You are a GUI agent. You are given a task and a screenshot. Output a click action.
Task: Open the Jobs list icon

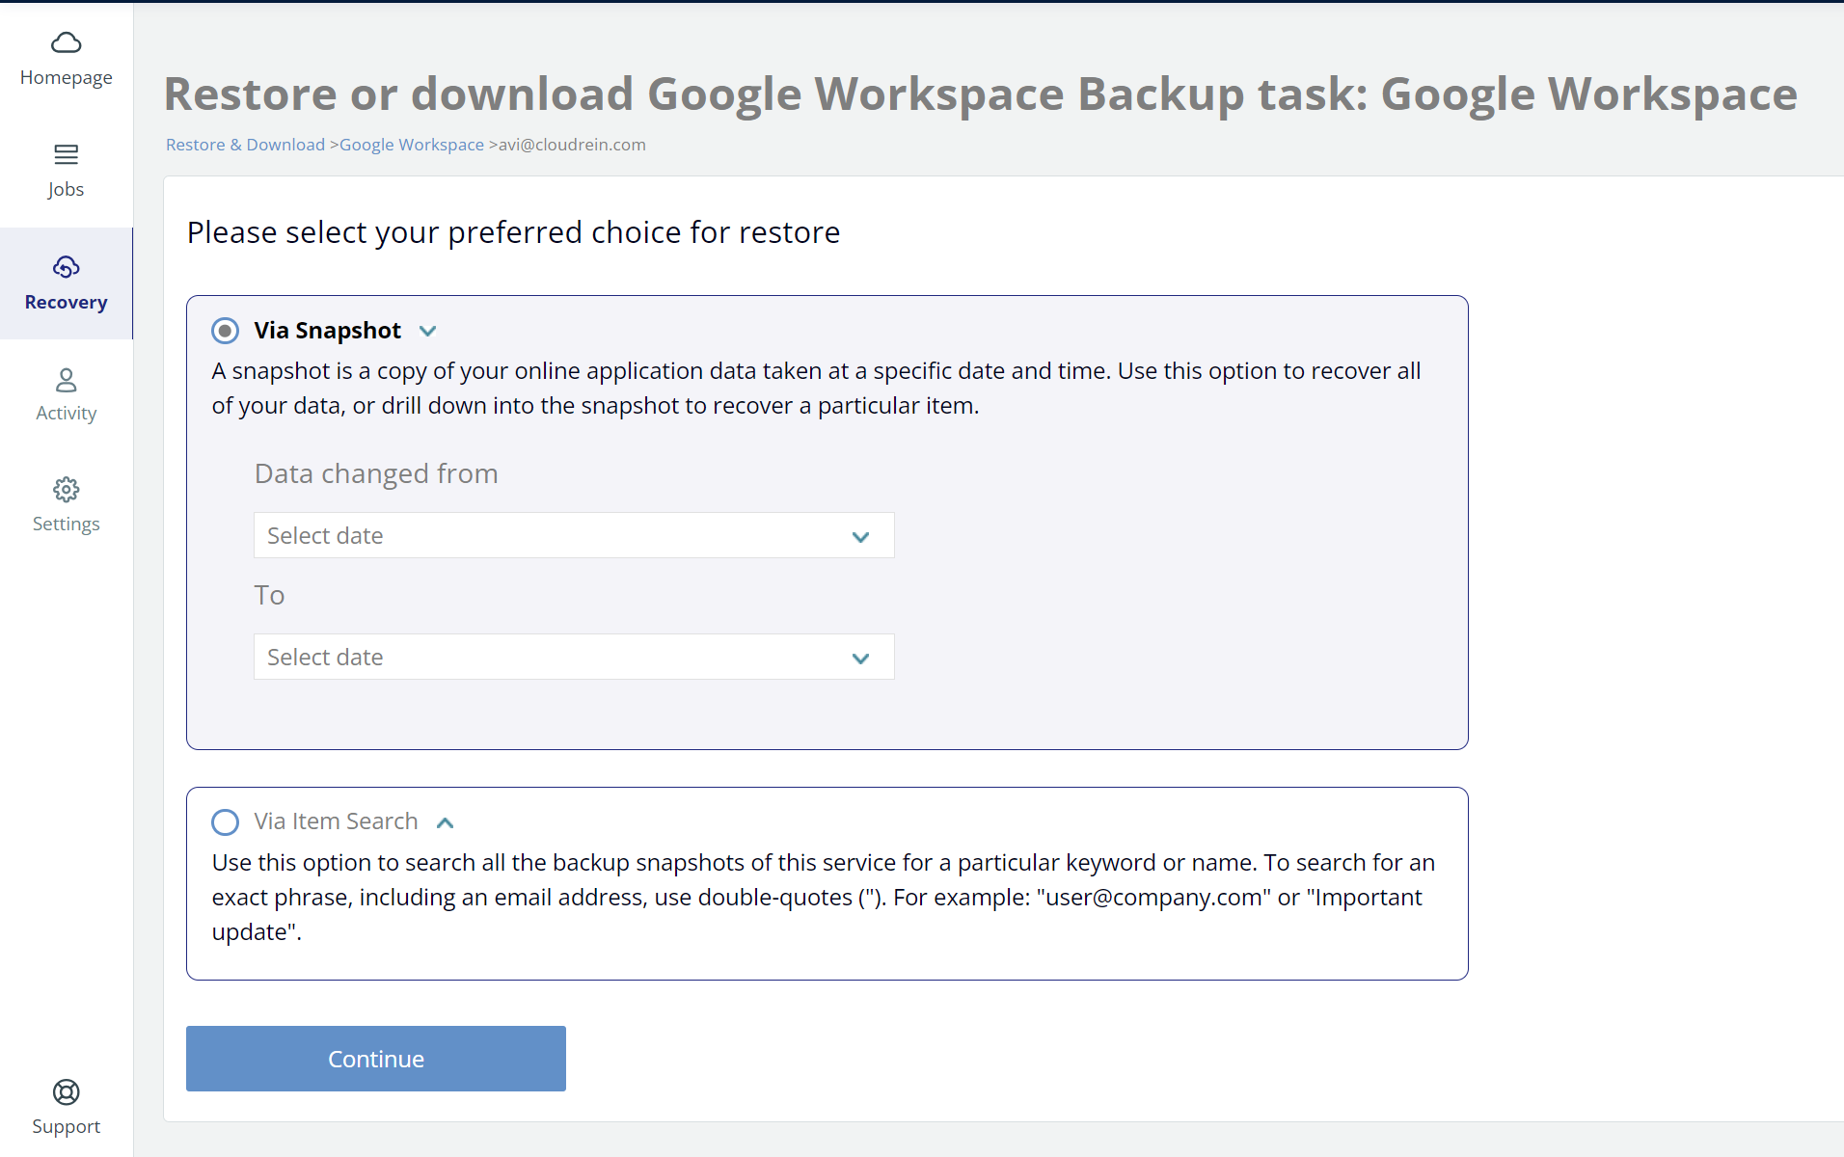coord(66,154)
